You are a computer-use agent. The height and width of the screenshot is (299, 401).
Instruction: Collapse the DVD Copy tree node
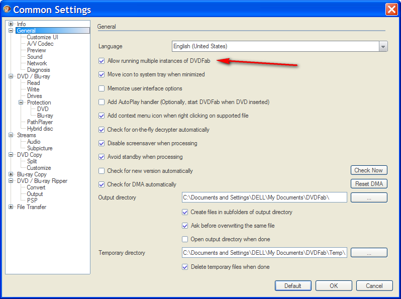click(11, 154)
